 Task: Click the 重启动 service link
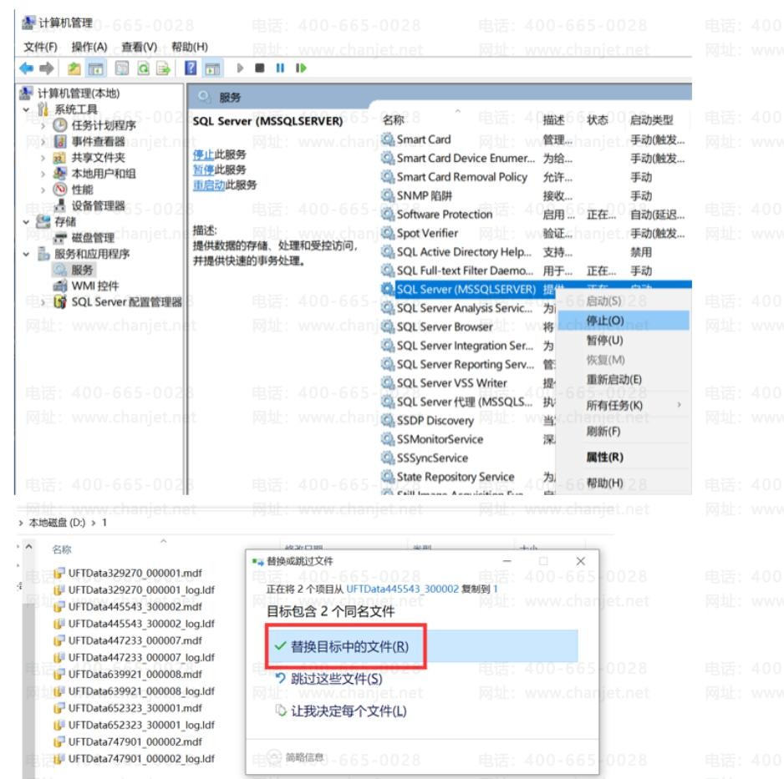(x=209, y=185)
